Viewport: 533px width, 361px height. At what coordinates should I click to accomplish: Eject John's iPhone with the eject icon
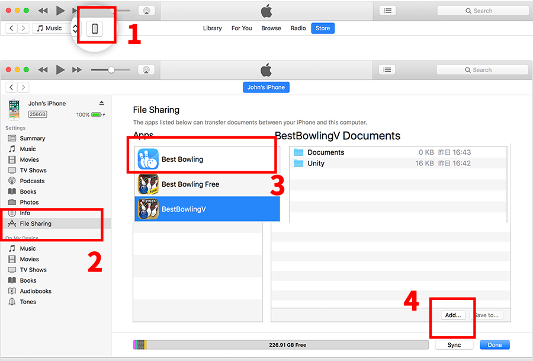[x=101, y=103]
